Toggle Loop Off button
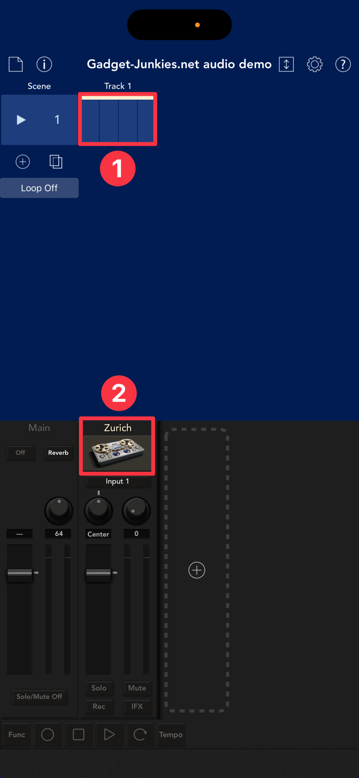This screenshot has height=778, width=359. pyautogui.click(x=39, y=188)
